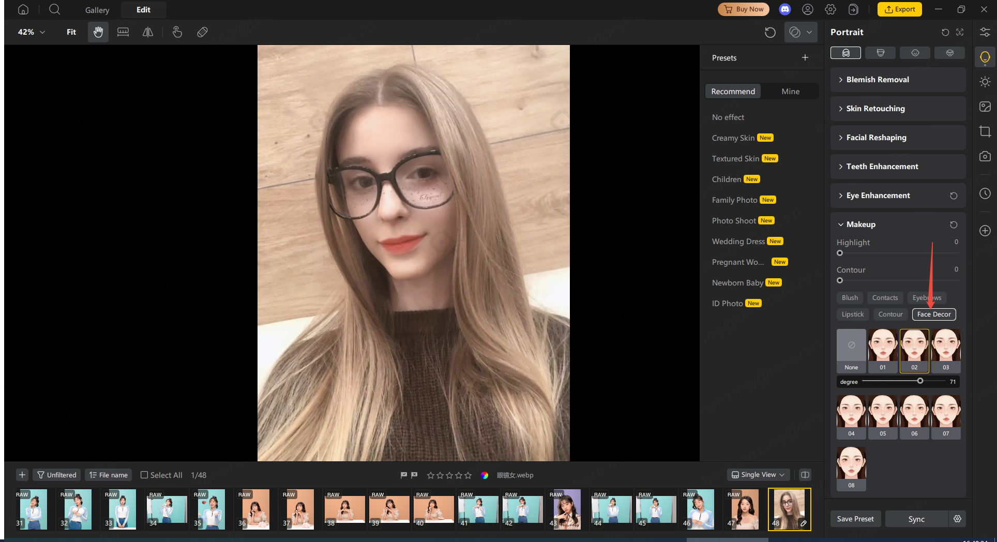Switch to the Edit tab
This screenshot has width=997, height=542.
[x=144, y=10]
